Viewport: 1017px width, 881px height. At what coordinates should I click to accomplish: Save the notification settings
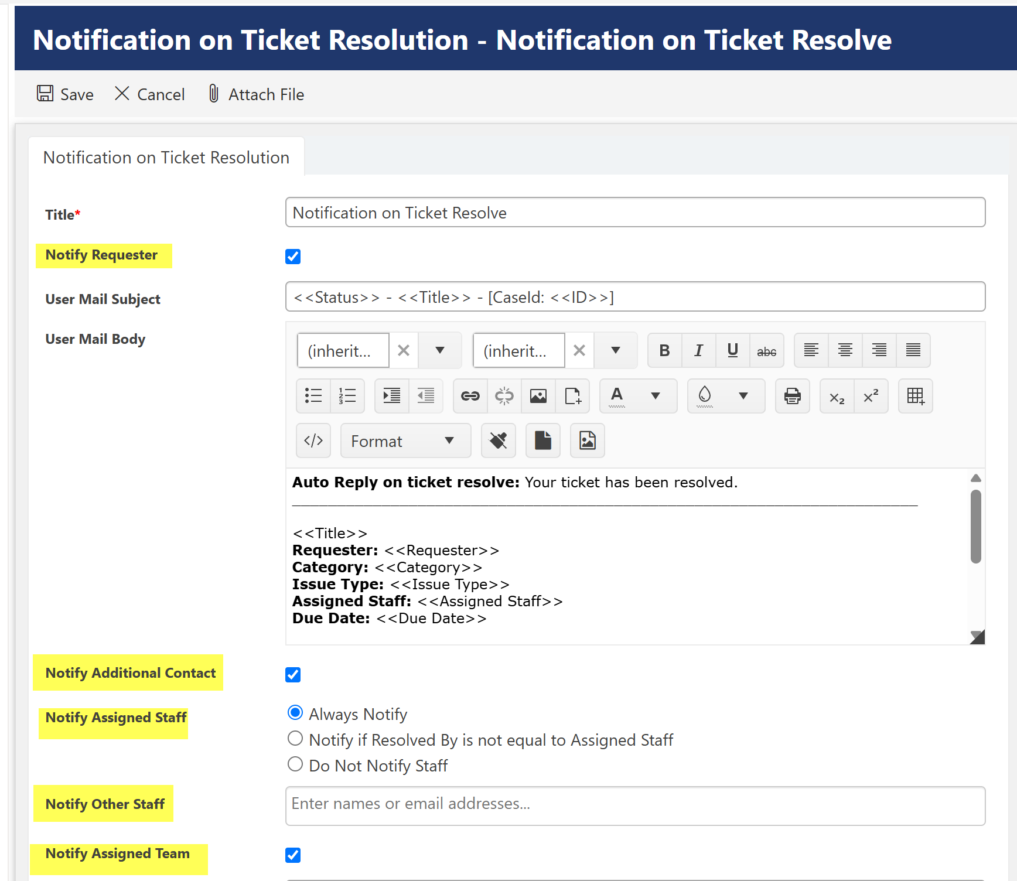[66, 94]
